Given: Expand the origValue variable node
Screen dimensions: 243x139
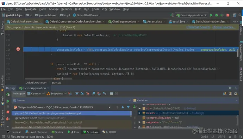Looking at the screenshot, I should 139,122.
